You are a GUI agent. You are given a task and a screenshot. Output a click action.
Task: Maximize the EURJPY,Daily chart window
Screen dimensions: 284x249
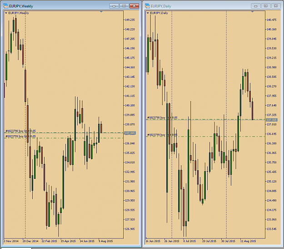(266, 6)
